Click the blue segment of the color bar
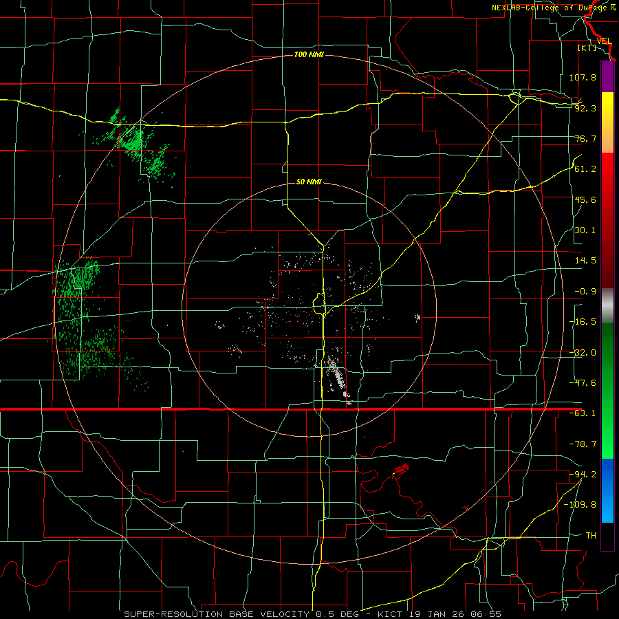 (x=607, y=490)
